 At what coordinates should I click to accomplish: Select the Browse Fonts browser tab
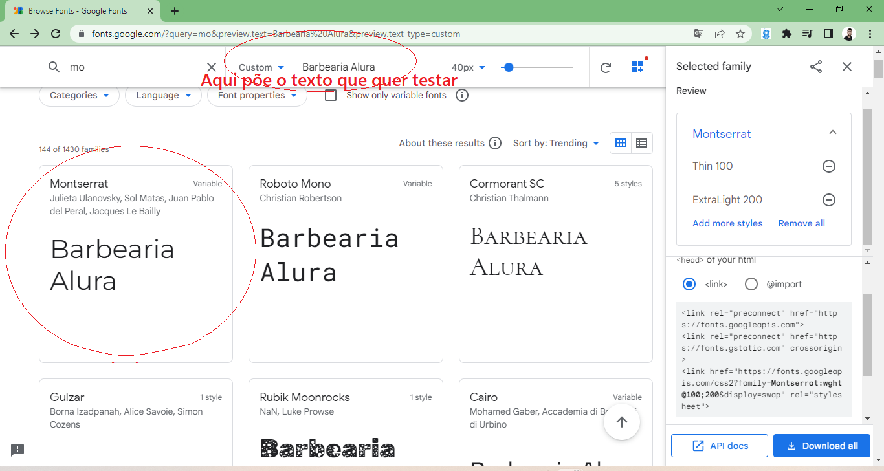(x=83, y=11)
